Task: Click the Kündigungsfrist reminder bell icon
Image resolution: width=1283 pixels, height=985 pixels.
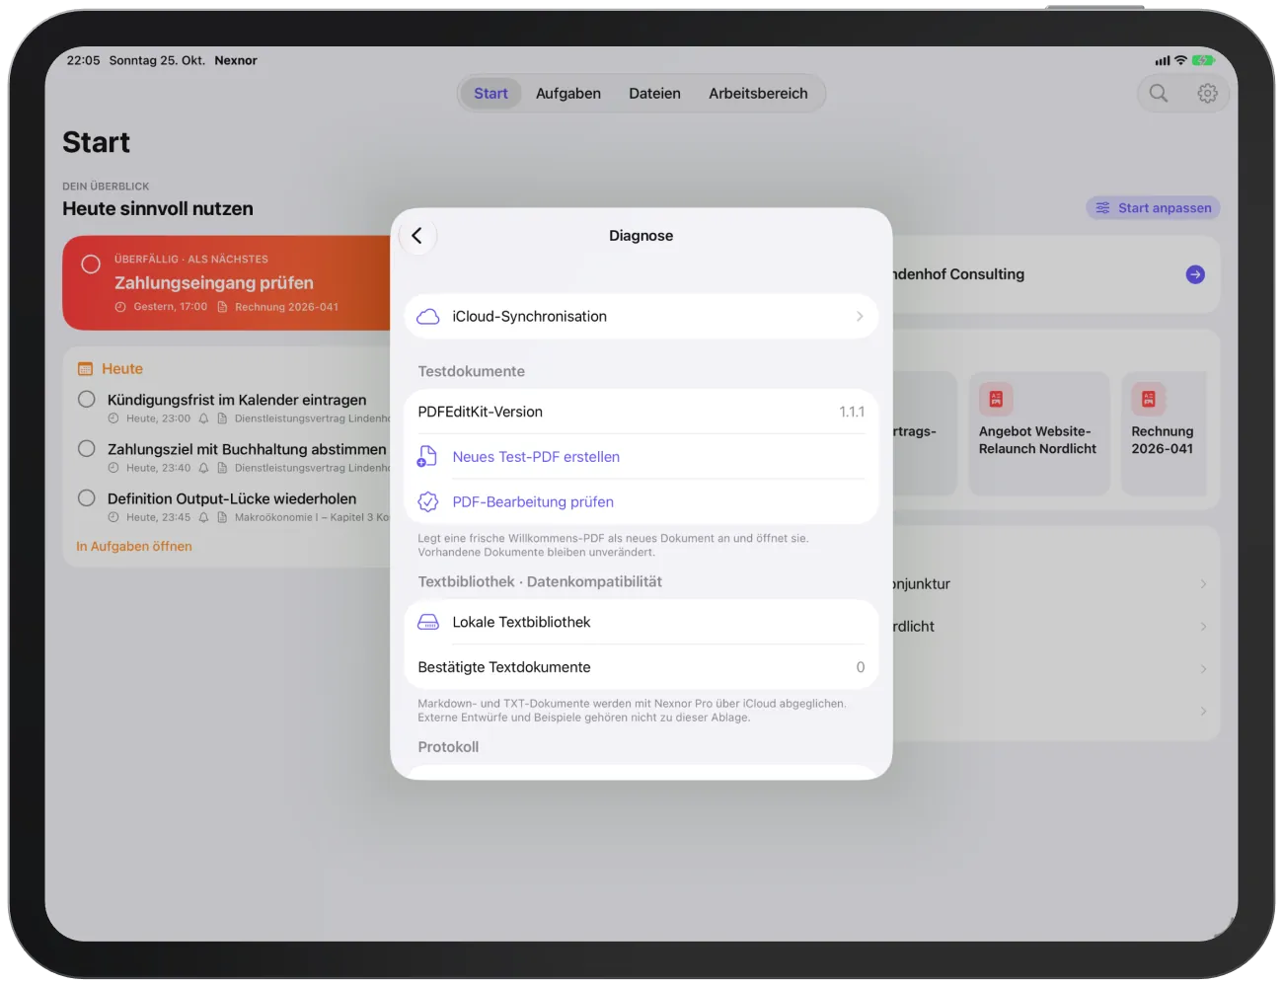Action: [203, 419]
